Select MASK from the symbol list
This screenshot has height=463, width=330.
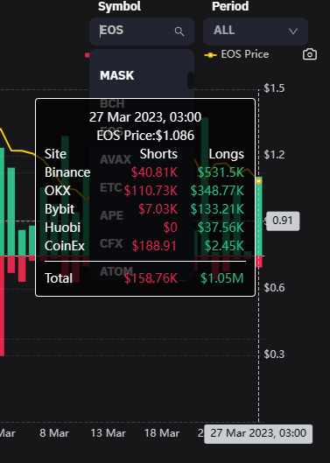117,75
